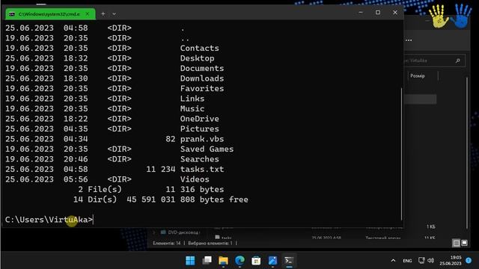This screenshot has width=479, height=269.
Task: Click the Explorer search field
Action: click(434, 61)
